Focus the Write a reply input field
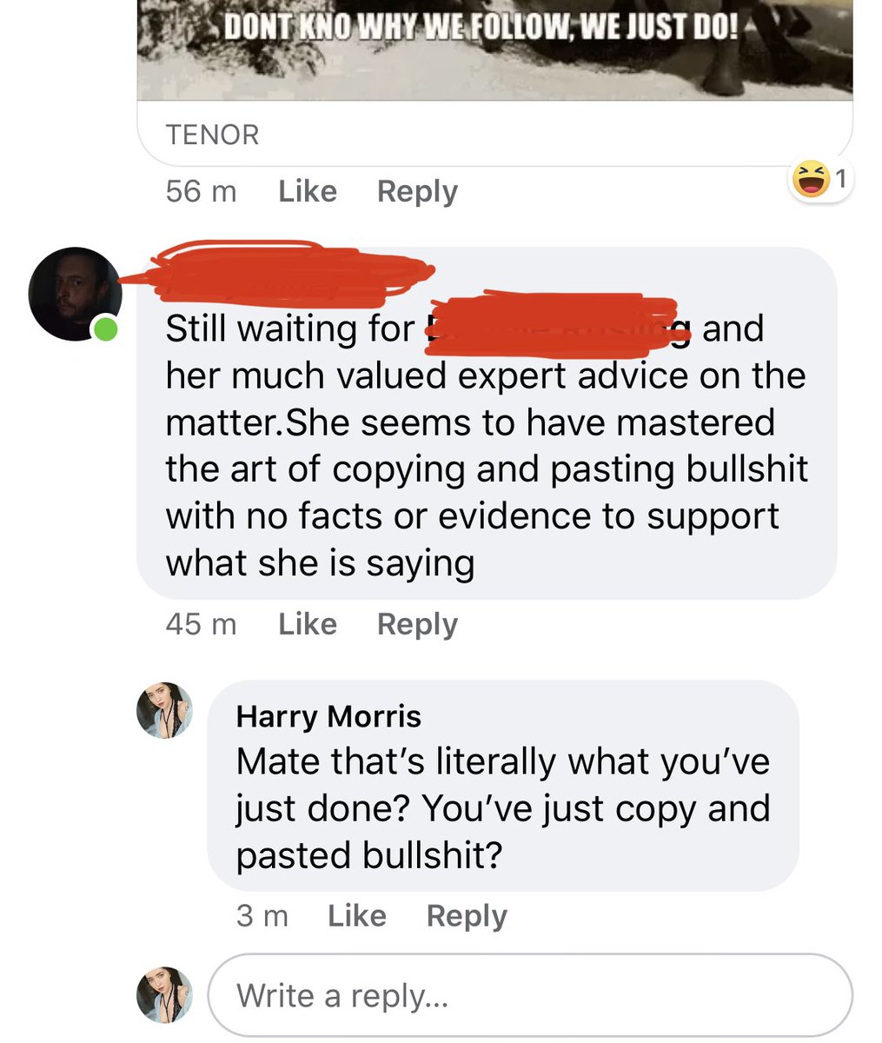The image size is (882, 1043). 530,994
